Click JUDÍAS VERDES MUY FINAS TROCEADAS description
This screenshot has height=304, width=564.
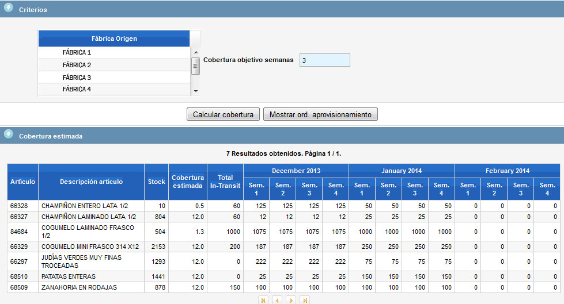tap(82, 261)
